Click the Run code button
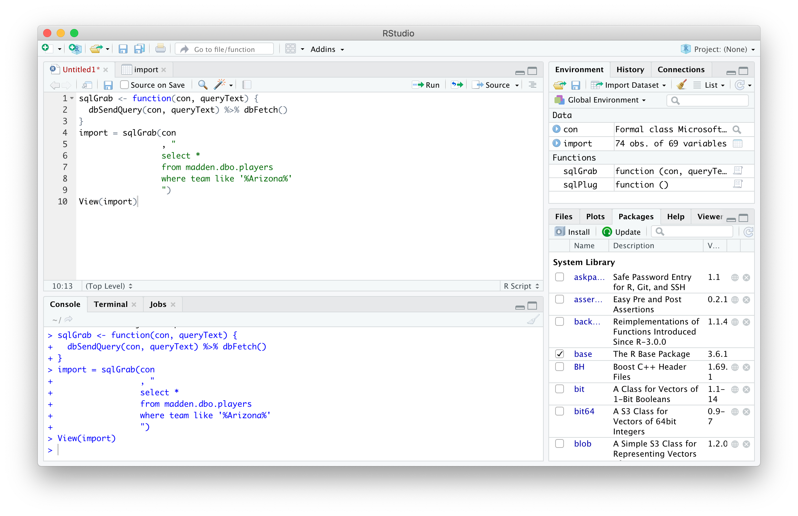 (426, 85)
